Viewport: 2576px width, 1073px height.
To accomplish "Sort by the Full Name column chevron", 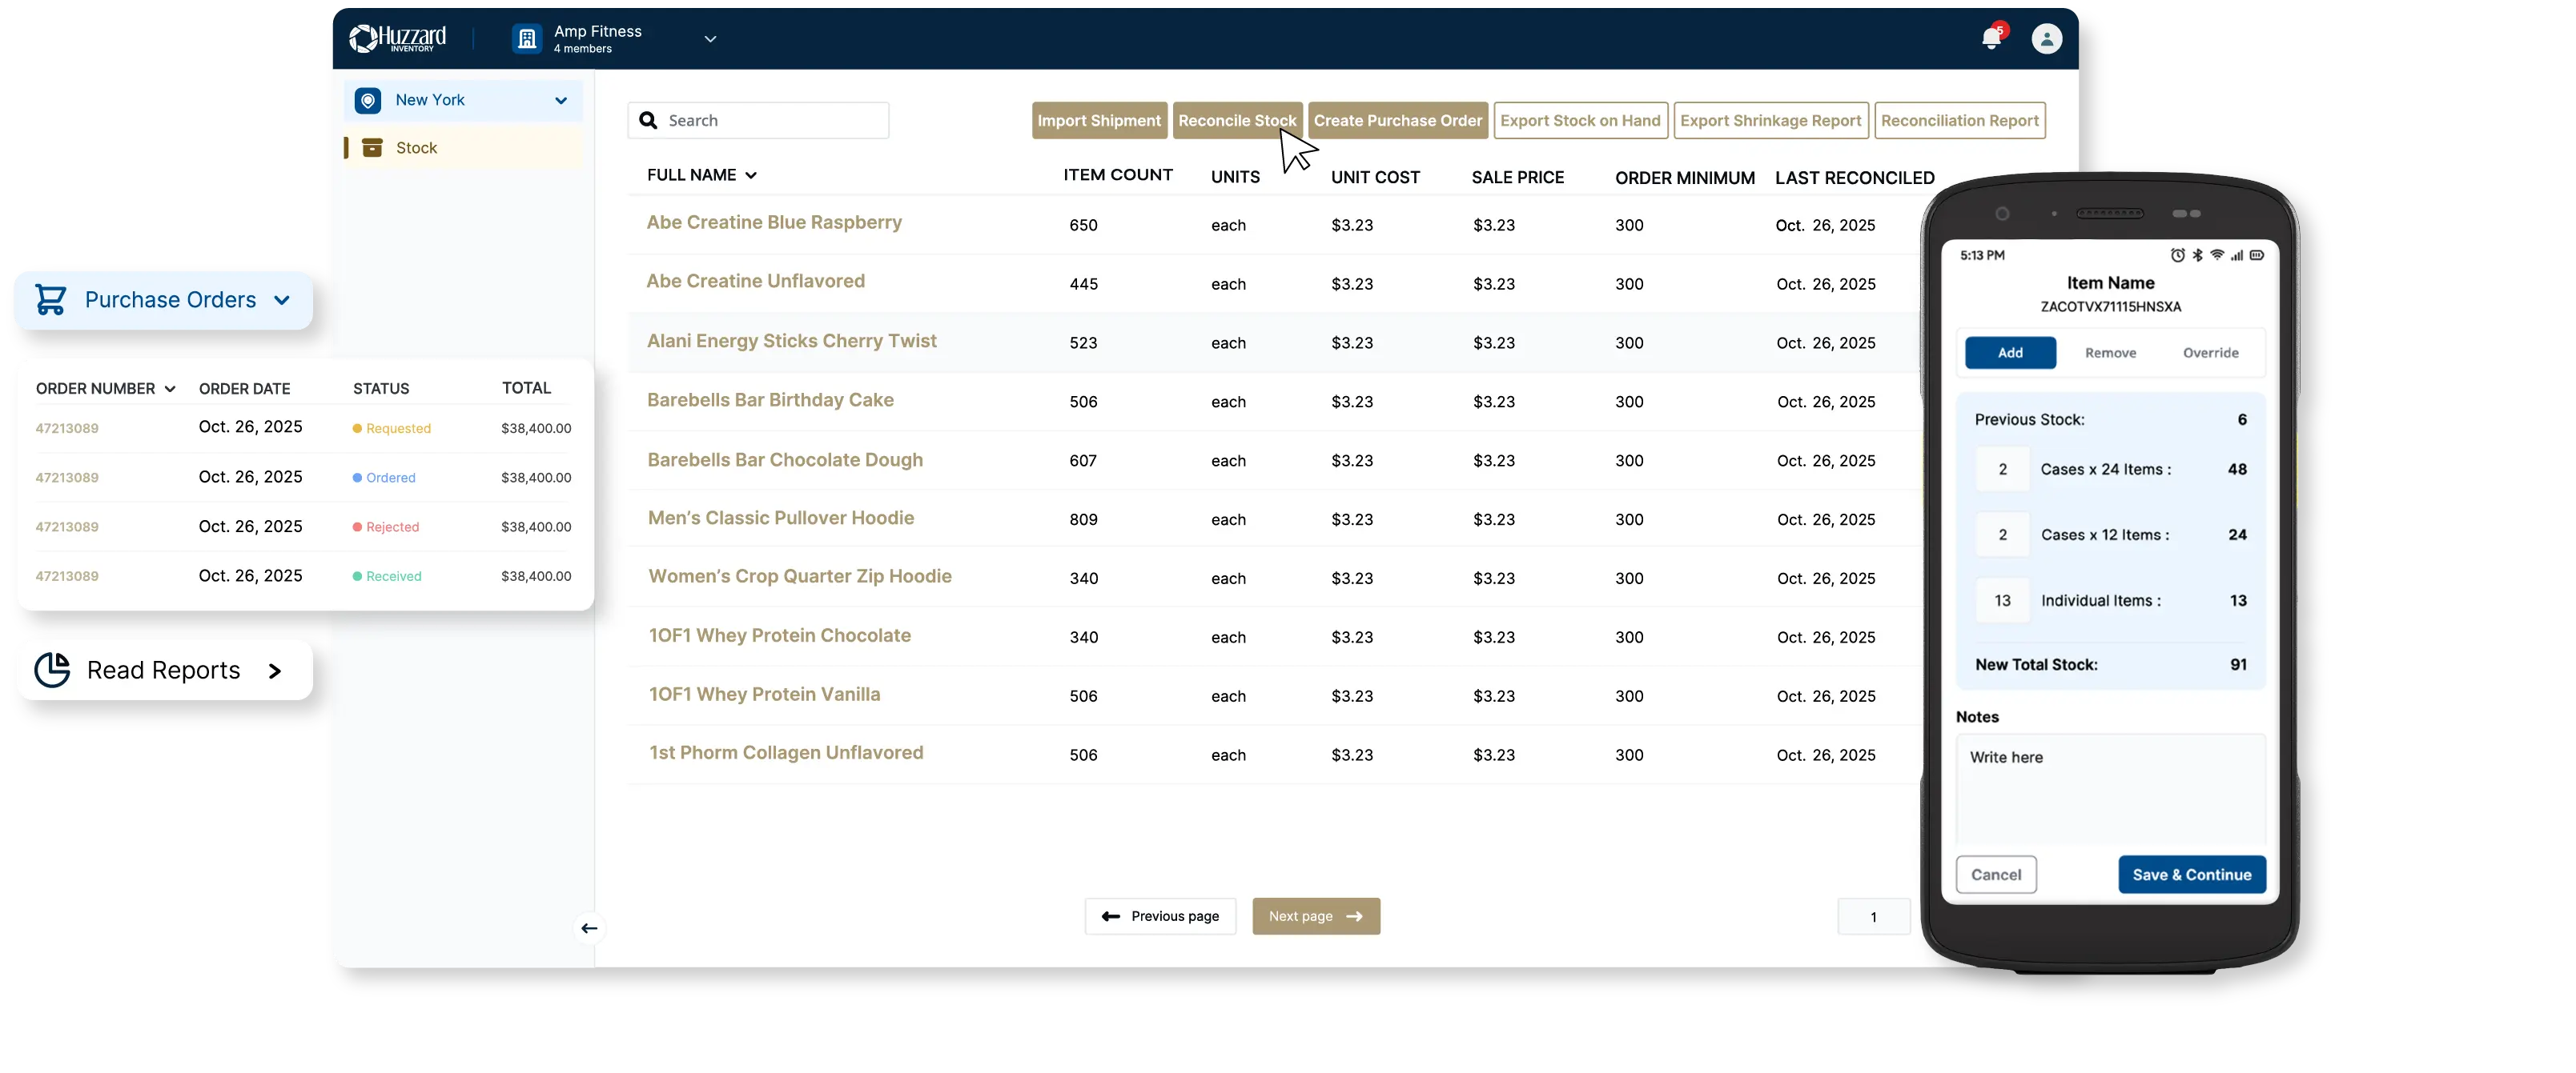I will click(751, 175).
